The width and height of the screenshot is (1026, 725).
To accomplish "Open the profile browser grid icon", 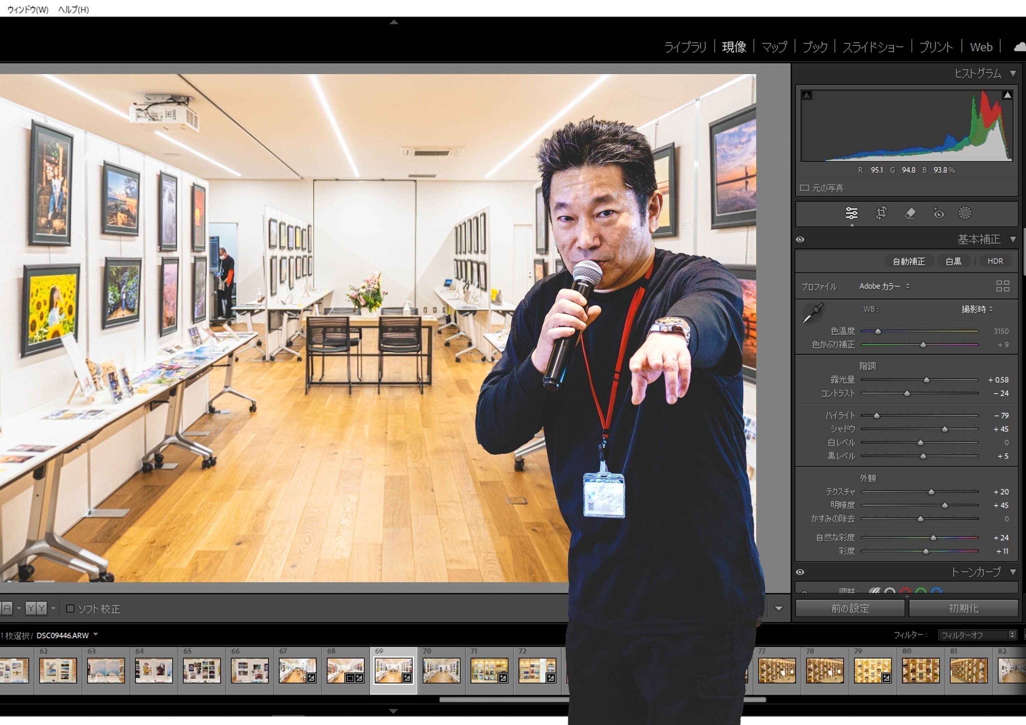I will click(1003, 286).
